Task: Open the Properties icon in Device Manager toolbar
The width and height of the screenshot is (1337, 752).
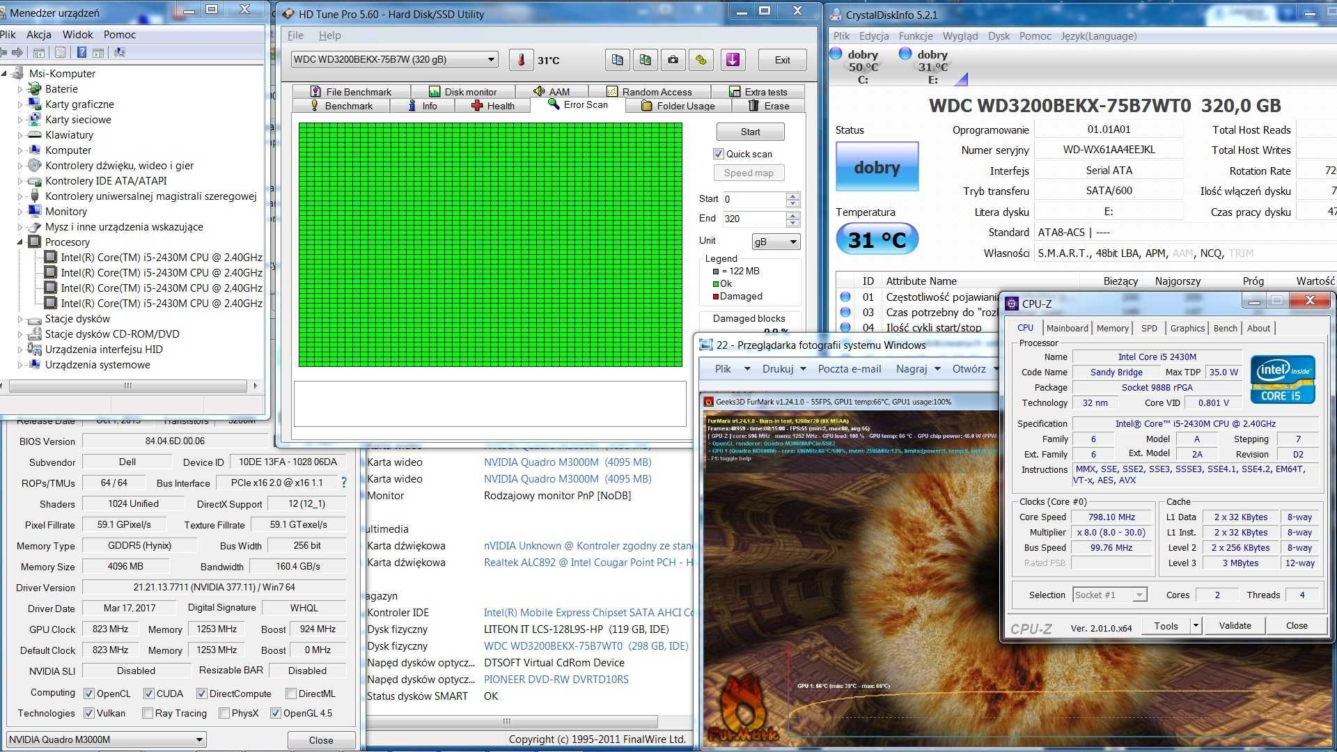Action: [60, 53]
